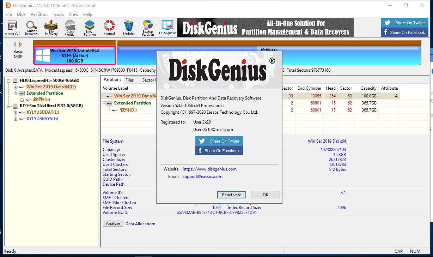Click Share On Facebook in the top banner
This screenshot has width=433, height=257.
point(404,32)
